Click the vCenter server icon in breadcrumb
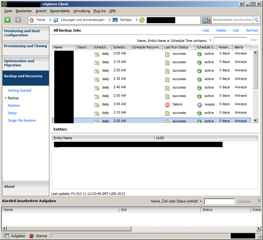 [142, 20]
